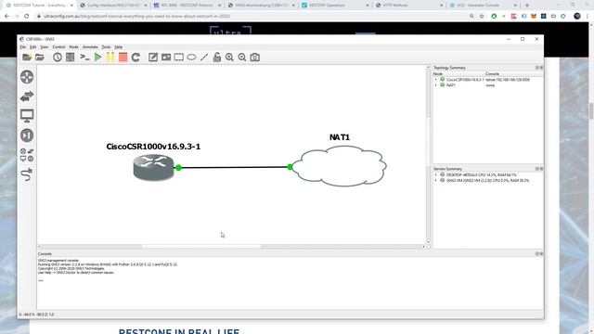Viewport: 594px width, 334px height.
Task: Reload all nodes icon
Action: tap(136, 58)
